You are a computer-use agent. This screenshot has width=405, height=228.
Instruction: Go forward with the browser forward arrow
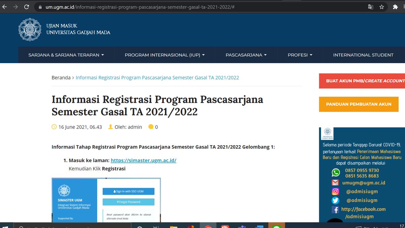[x=15, y=7]
